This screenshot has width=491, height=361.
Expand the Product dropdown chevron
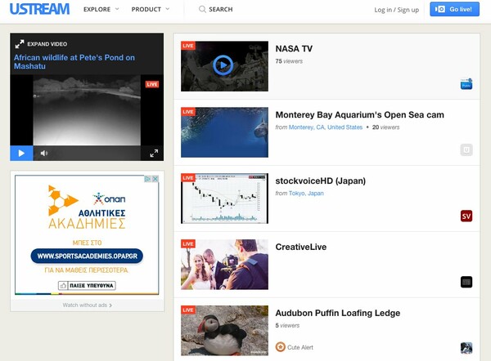(x=167, y=9)
